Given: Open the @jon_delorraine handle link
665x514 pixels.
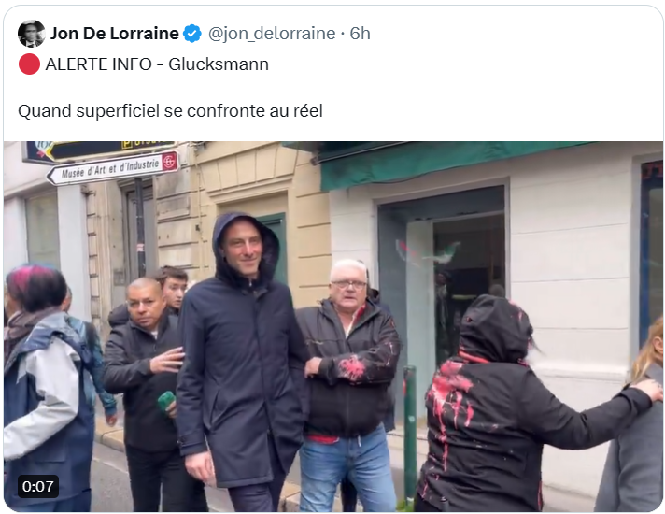Looking at the screenshot, I should coord(272,34).
